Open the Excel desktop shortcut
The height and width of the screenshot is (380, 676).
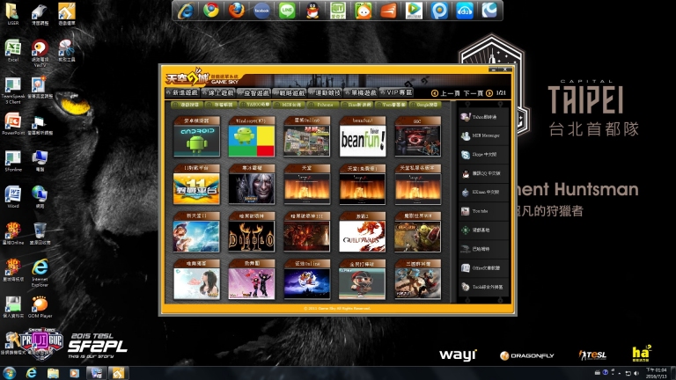point(13,50)
